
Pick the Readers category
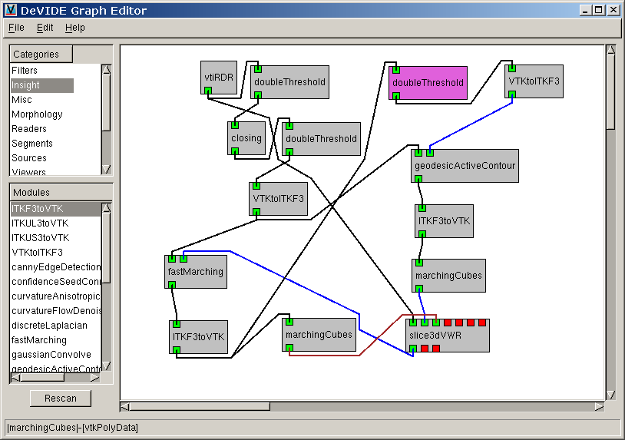click(29, 129)
